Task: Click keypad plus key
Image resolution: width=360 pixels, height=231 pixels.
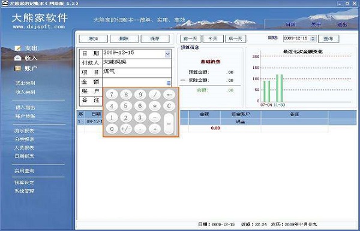Action: coord(155,129)
